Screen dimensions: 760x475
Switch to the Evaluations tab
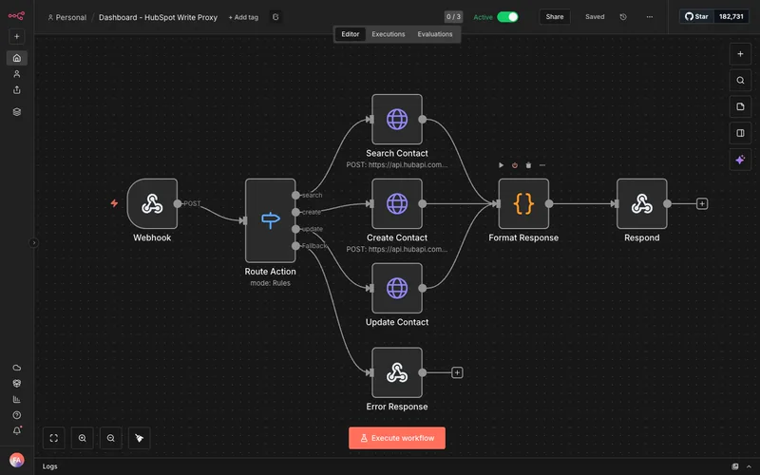click(x=435, y=34)
